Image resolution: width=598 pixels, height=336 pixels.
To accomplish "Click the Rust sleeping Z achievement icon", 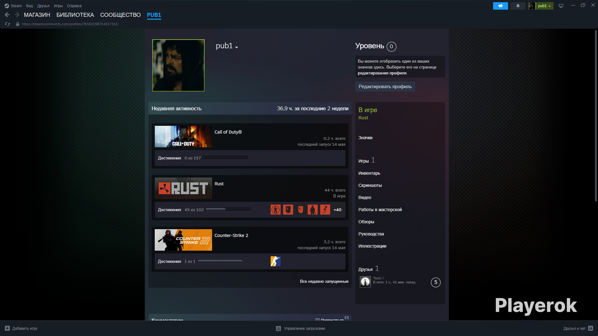I will click(x=325, y=210).
